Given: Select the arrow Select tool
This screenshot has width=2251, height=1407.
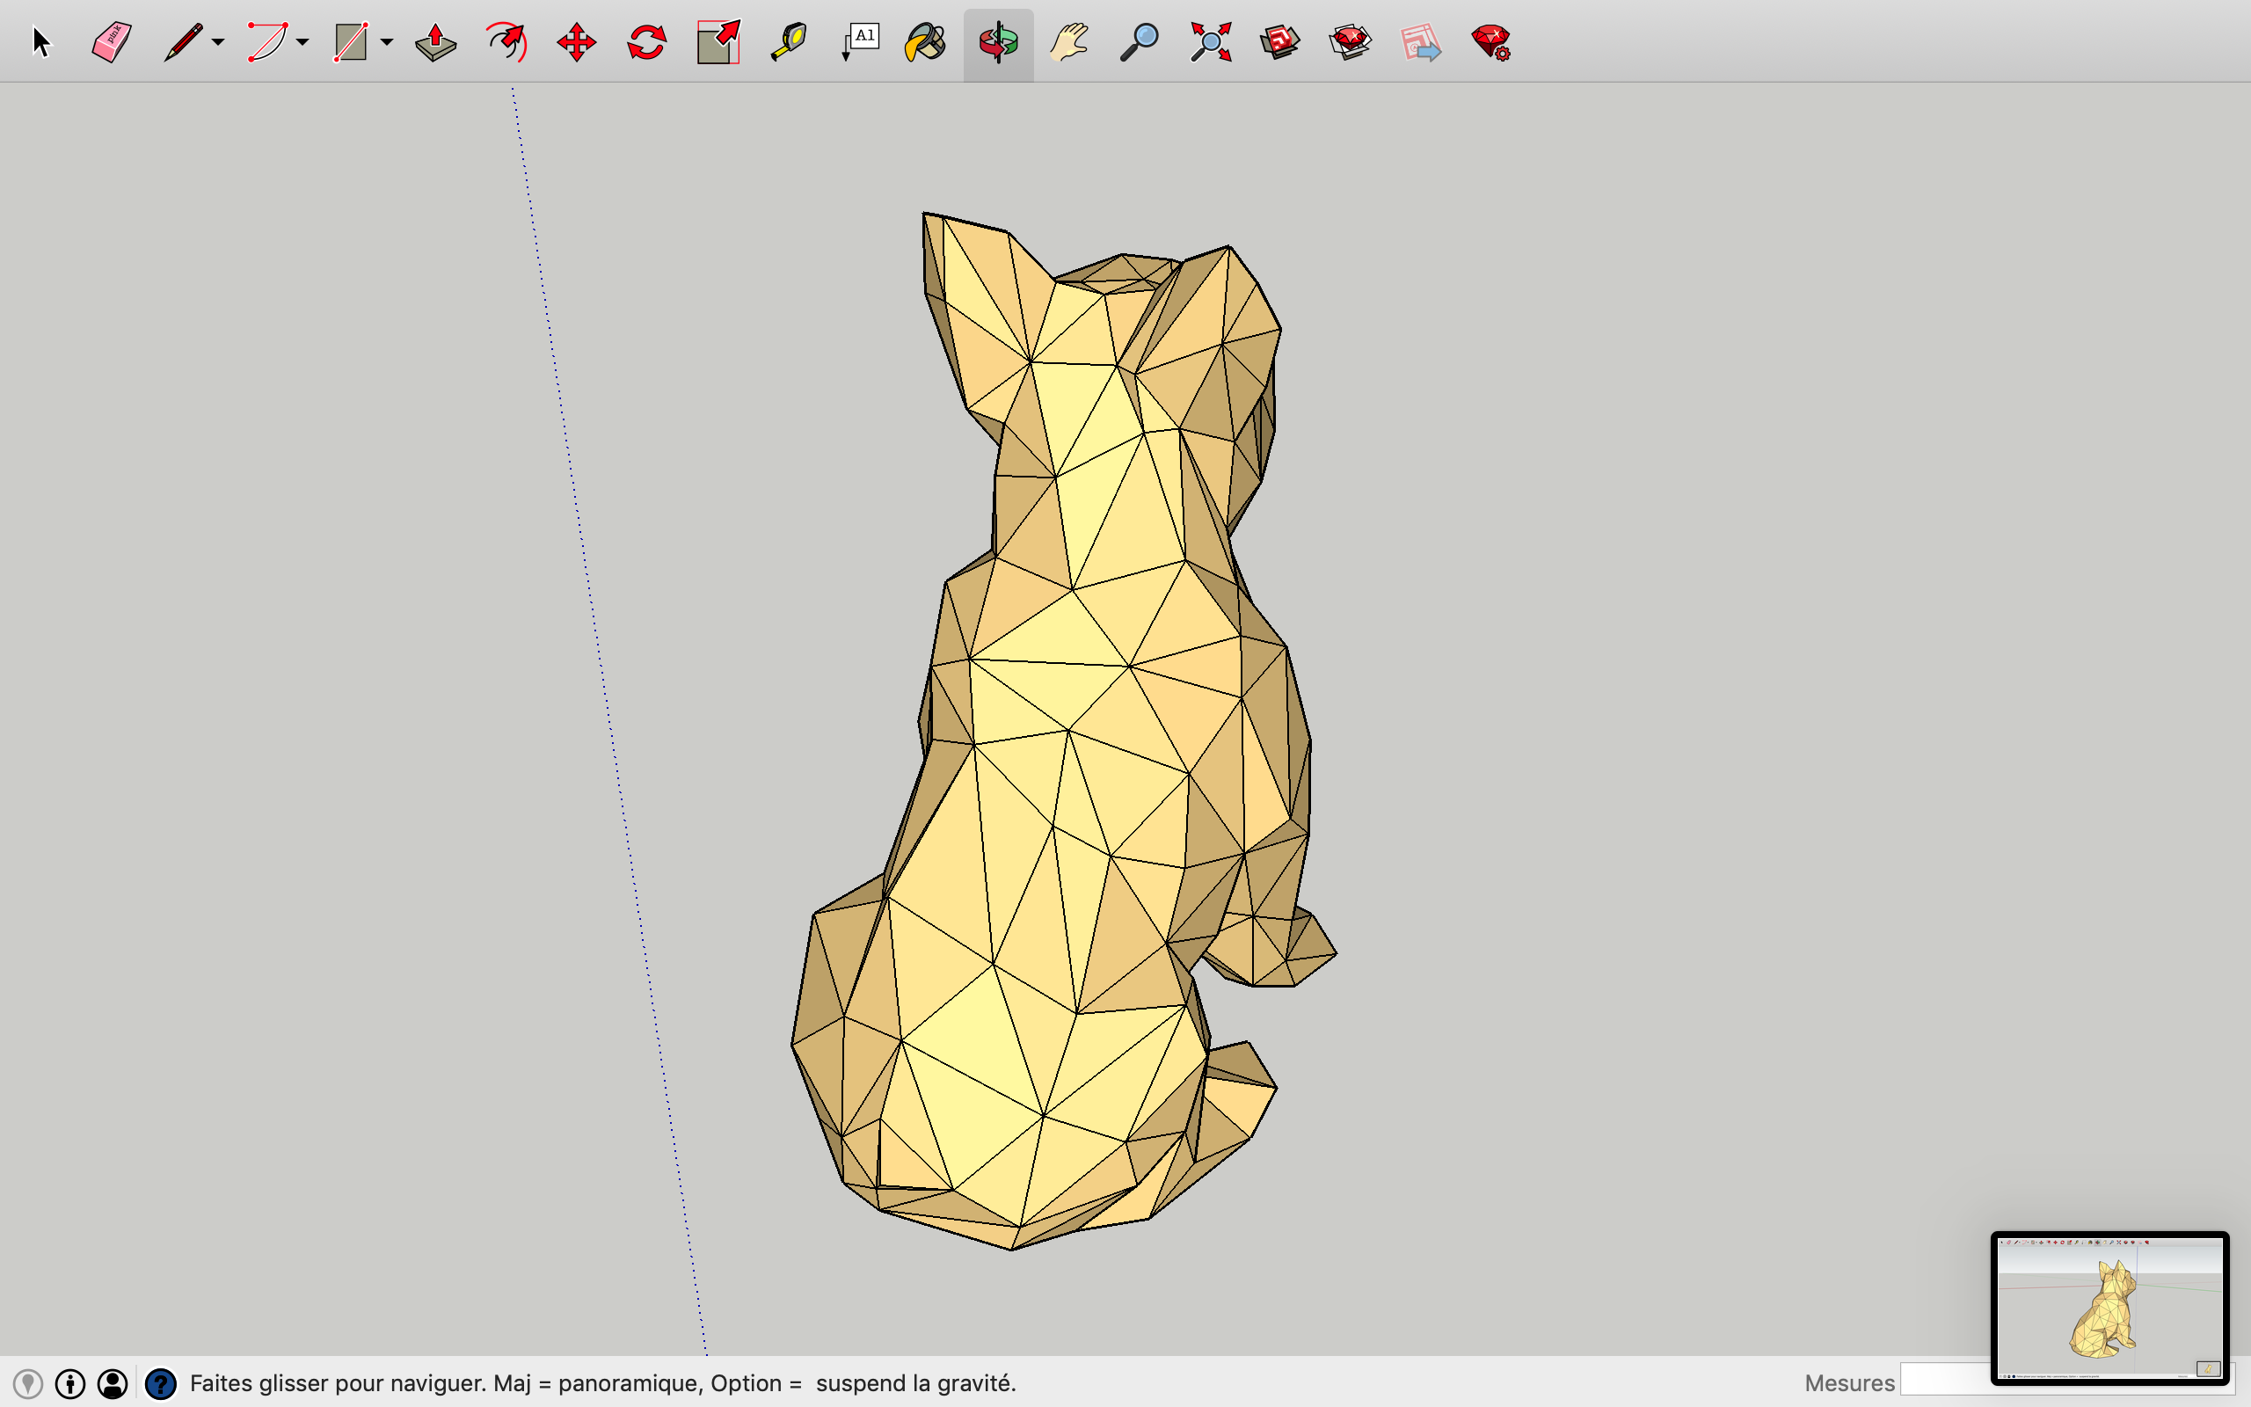Looking at the screenshot, I should tap(41, 42).
